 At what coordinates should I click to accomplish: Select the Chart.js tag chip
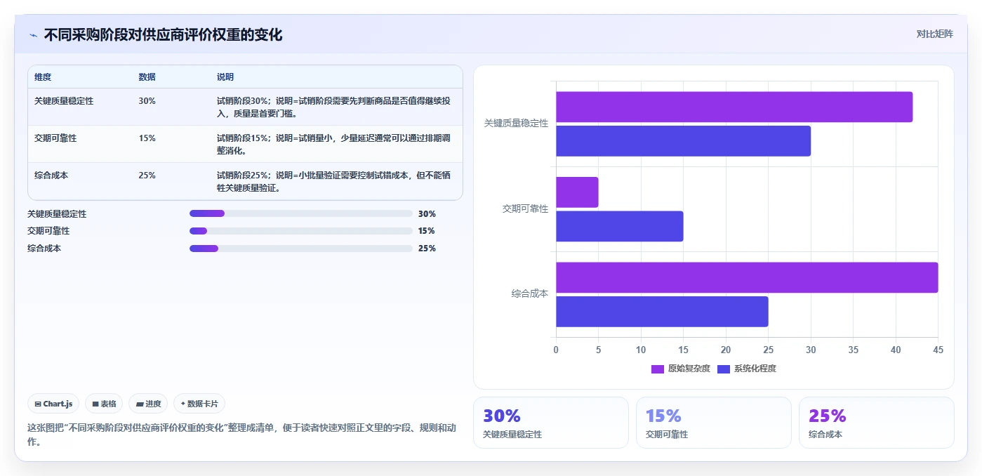[53, 404]
